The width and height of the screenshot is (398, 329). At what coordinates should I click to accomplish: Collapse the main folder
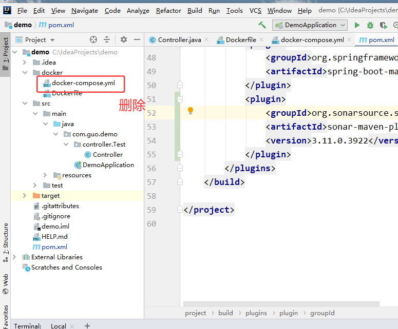coord(35,114)
